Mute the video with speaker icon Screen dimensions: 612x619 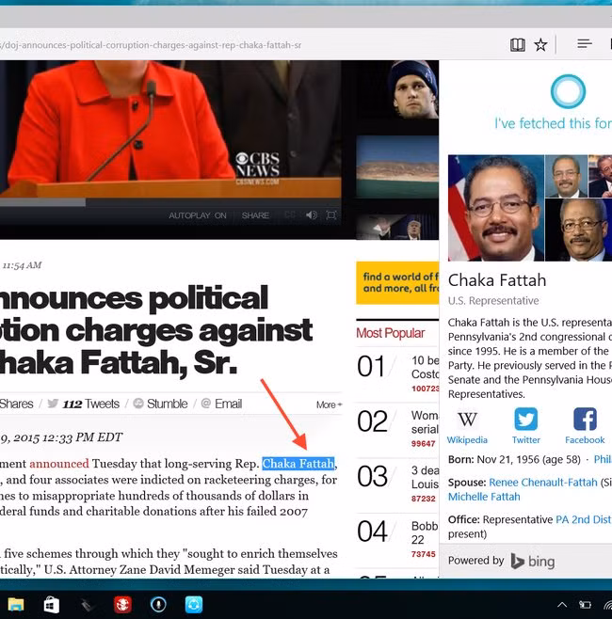(312, 215)
